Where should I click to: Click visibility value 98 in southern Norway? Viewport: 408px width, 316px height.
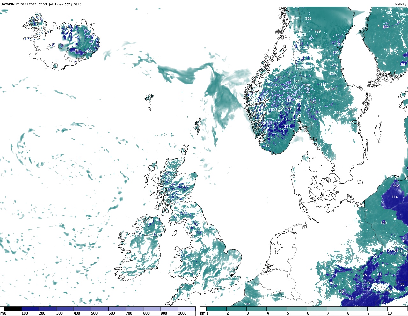267,145
